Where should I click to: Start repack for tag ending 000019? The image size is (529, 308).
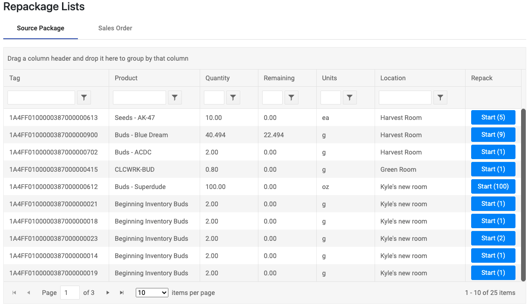pos(493,273)
